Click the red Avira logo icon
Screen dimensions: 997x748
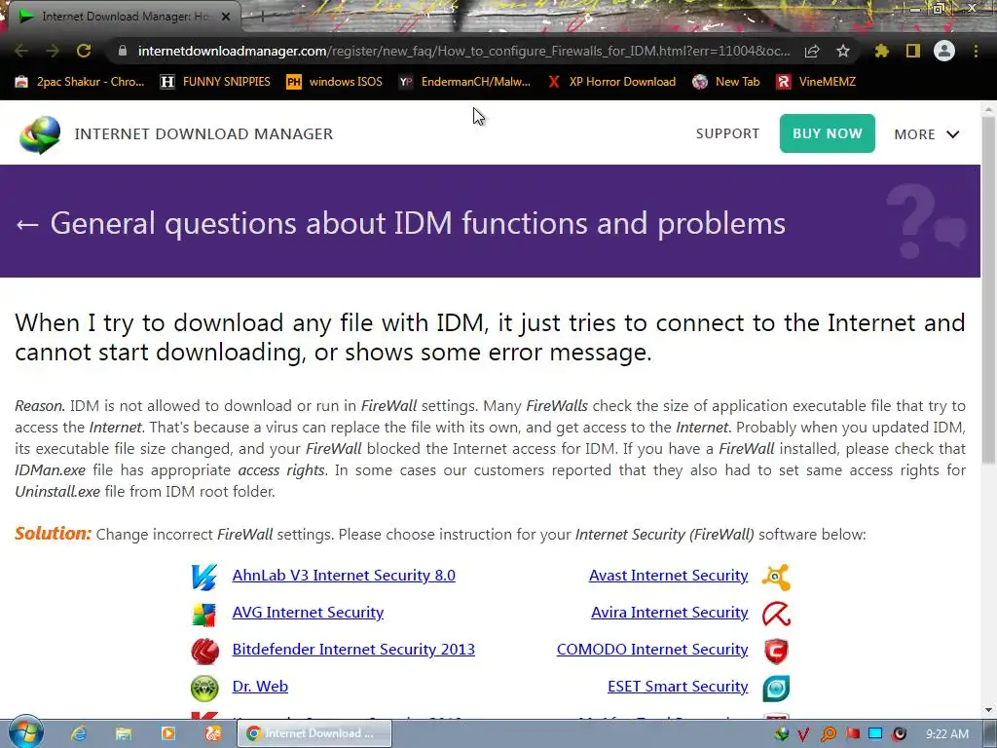click(776, 615)
